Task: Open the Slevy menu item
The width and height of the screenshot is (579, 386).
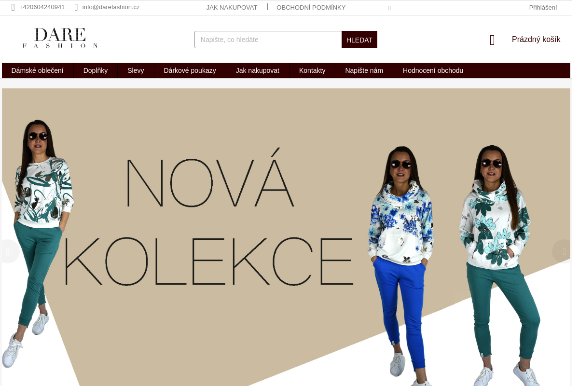Action: [x=136, y=70]
